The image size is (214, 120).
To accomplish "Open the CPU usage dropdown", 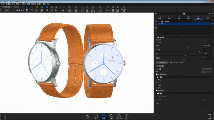I will 16,7.
